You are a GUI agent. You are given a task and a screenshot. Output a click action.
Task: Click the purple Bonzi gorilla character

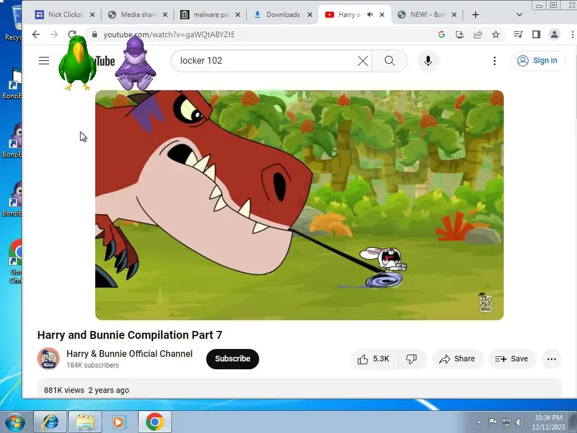click(135, 63)
